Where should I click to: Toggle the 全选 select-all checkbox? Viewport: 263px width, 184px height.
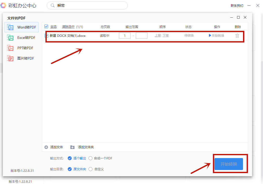tap(46, 27)
